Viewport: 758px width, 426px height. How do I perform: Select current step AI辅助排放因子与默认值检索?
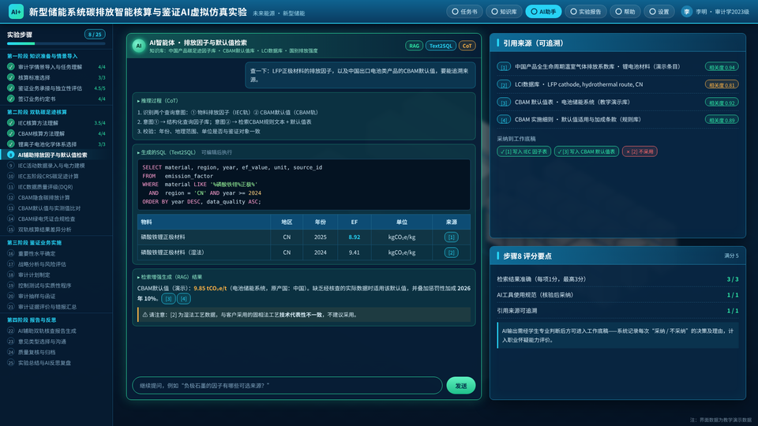[56, 155]
